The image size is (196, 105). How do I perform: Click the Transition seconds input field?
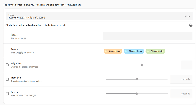[x=182, y=79]
